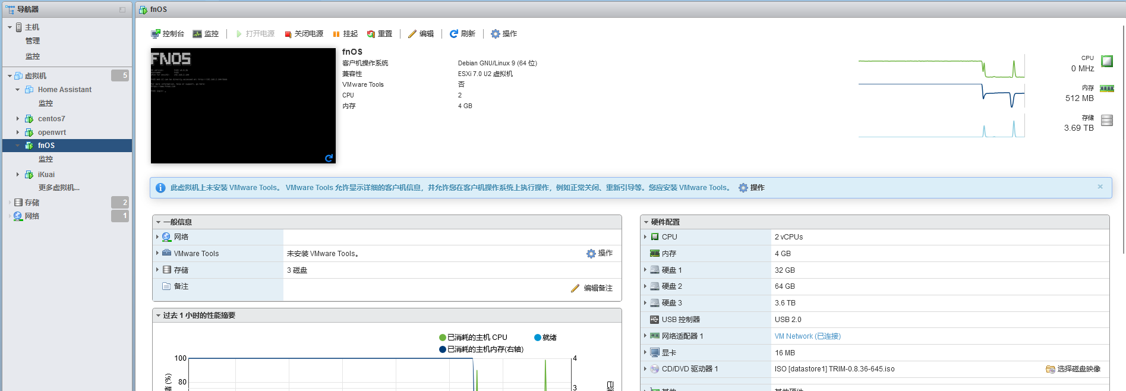Expand the 存储 row in general info
Image resolution: width=1126 pixels, height=391 pixels.
(x=157, y=270)
